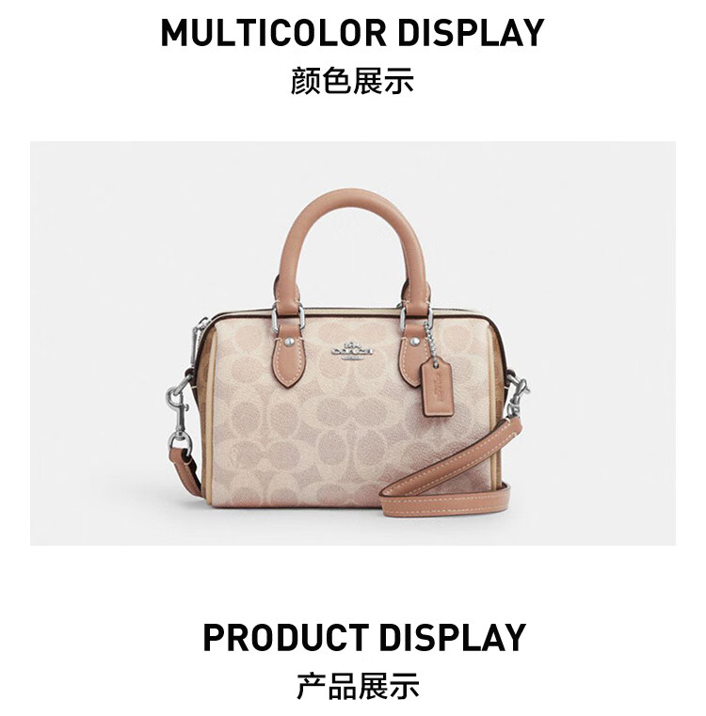
Task: Select the 颜色展示 subtitle text
Action: point(352,81)
